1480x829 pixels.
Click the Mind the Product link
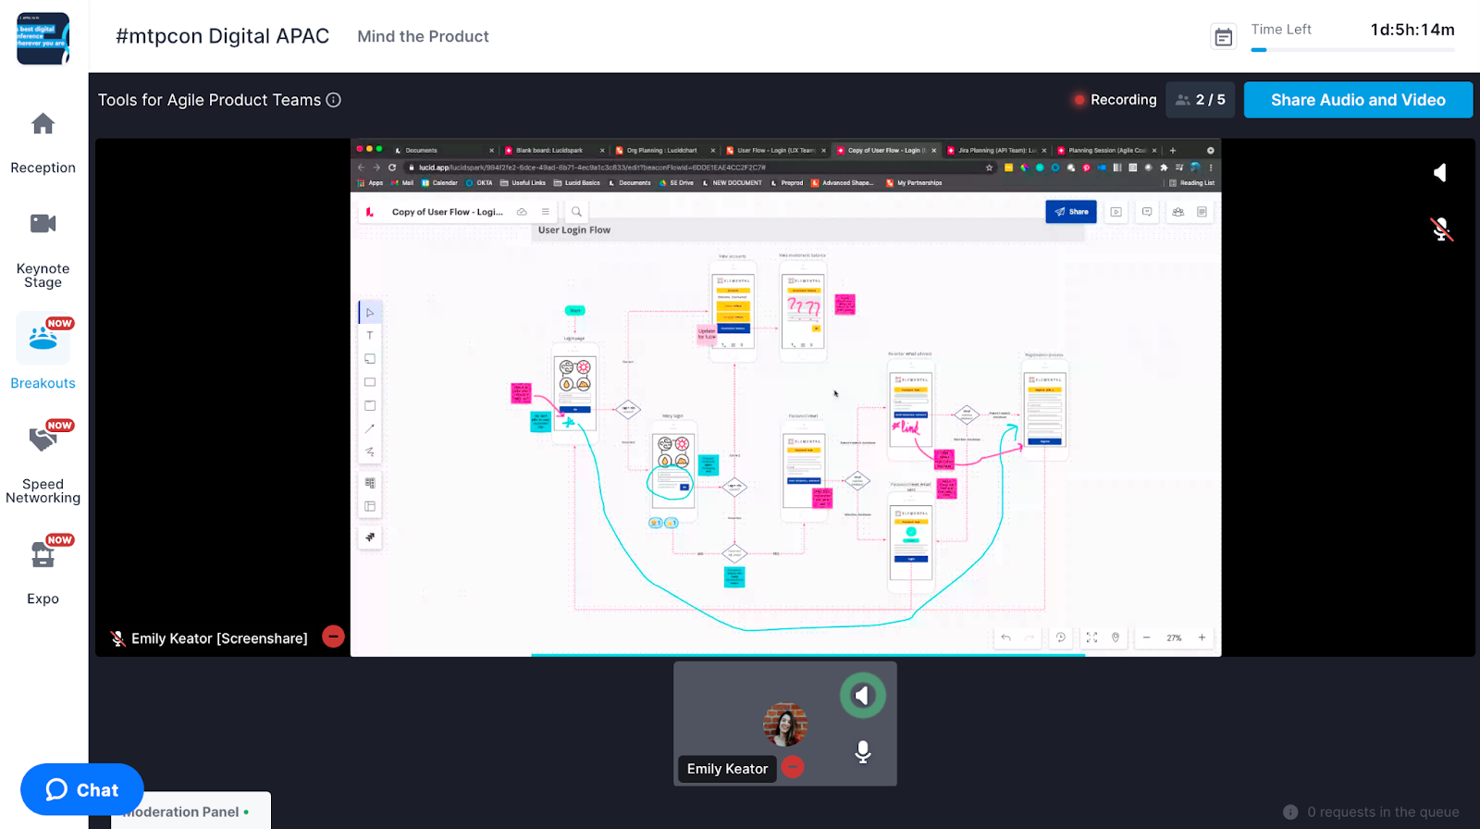coord(423,37)
